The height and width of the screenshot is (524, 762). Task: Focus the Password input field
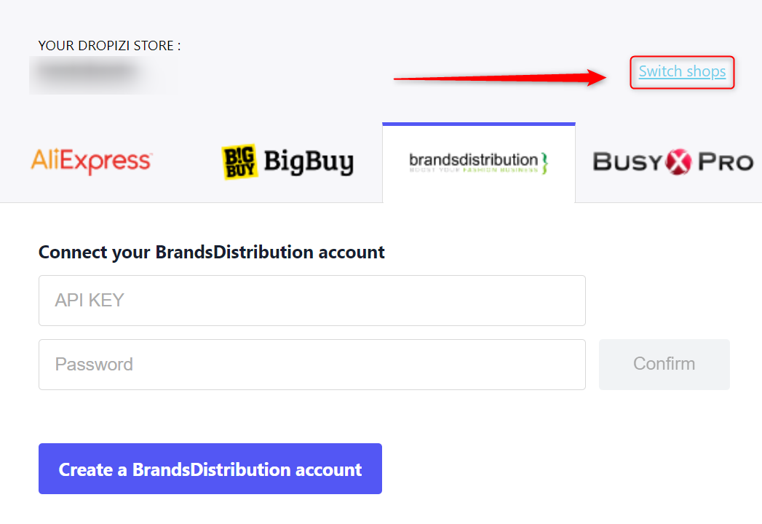(x=312, y=365)
